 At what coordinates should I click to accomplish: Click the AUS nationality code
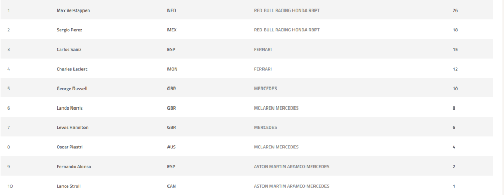coord(172,147)
